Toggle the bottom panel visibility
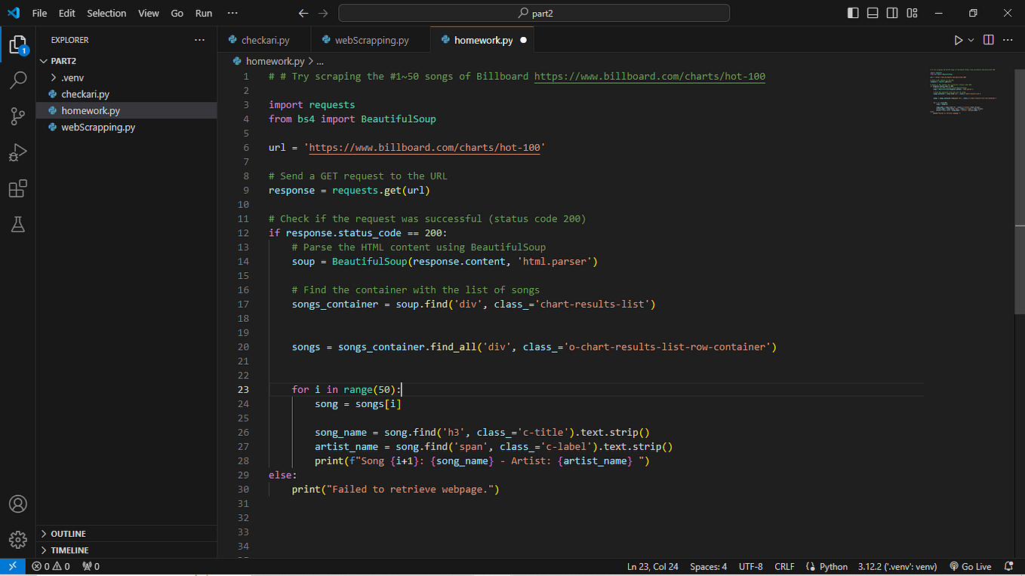The height and width of the screenshot is (576, 1025). (x=872, y=13)
